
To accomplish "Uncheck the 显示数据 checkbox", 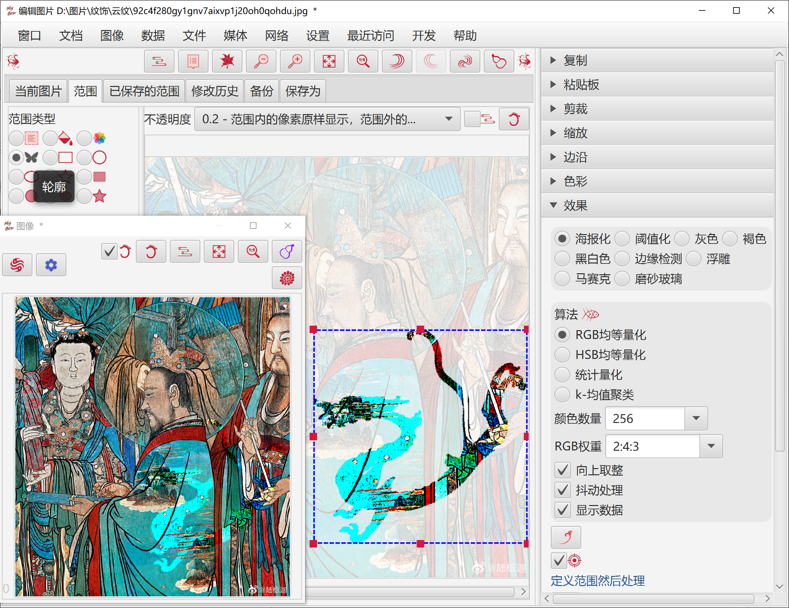I will coord(563,510).
